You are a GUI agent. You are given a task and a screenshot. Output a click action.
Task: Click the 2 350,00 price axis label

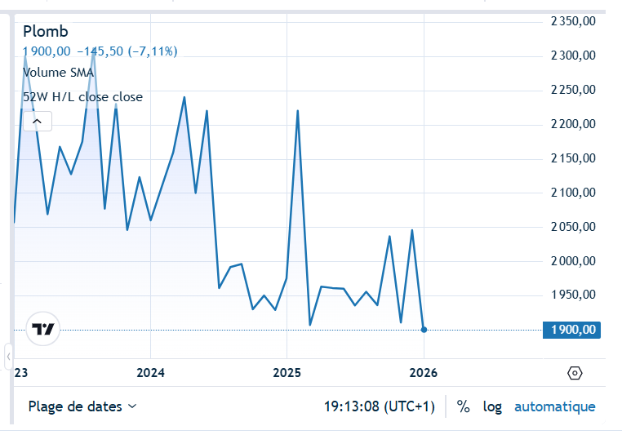tap(573, 21)
